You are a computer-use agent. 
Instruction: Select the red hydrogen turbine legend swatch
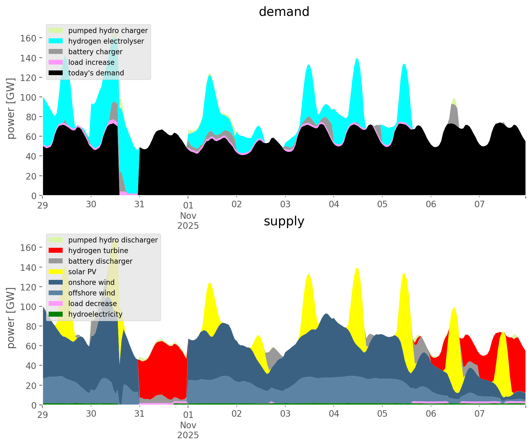point(56,251)
